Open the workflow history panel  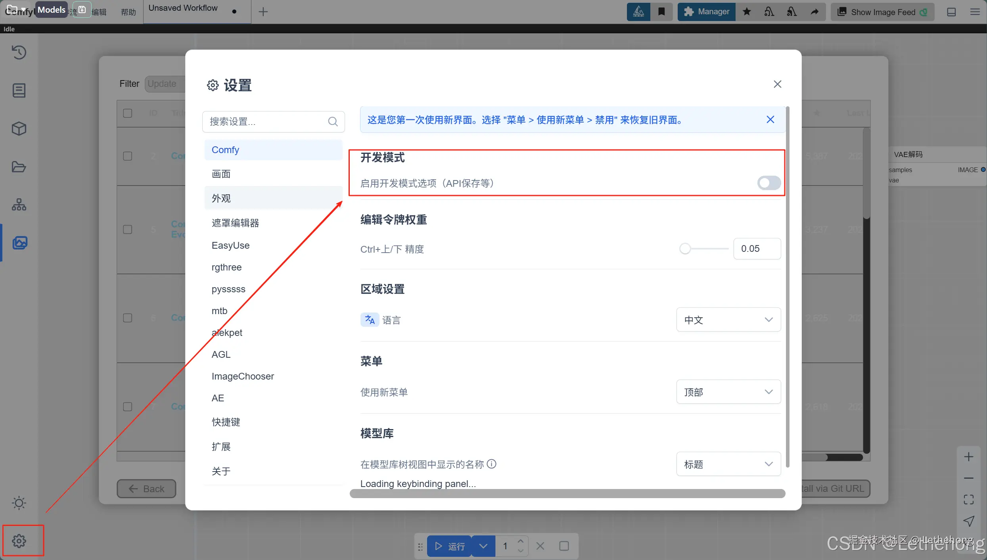(x=19, y=52)
